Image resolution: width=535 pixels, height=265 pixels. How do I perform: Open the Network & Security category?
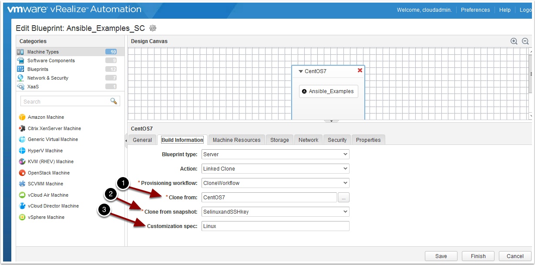click(x=70, y=78)
